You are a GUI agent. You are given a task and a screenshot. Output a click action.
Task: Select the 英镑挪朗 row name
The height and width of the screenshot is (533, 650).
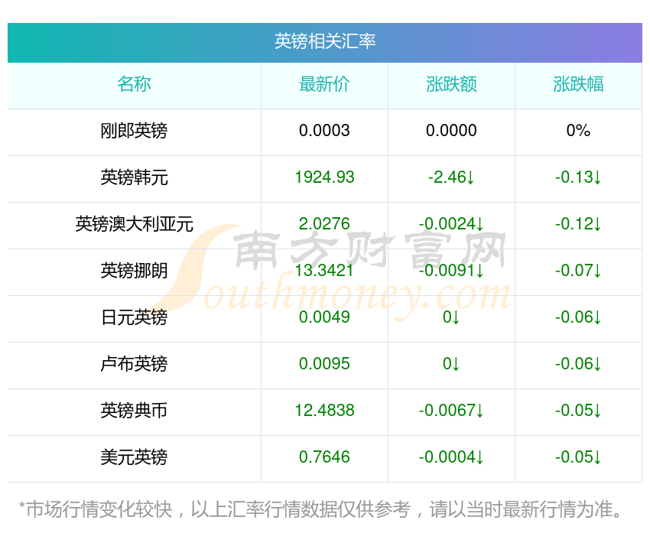tap(134, 271)
